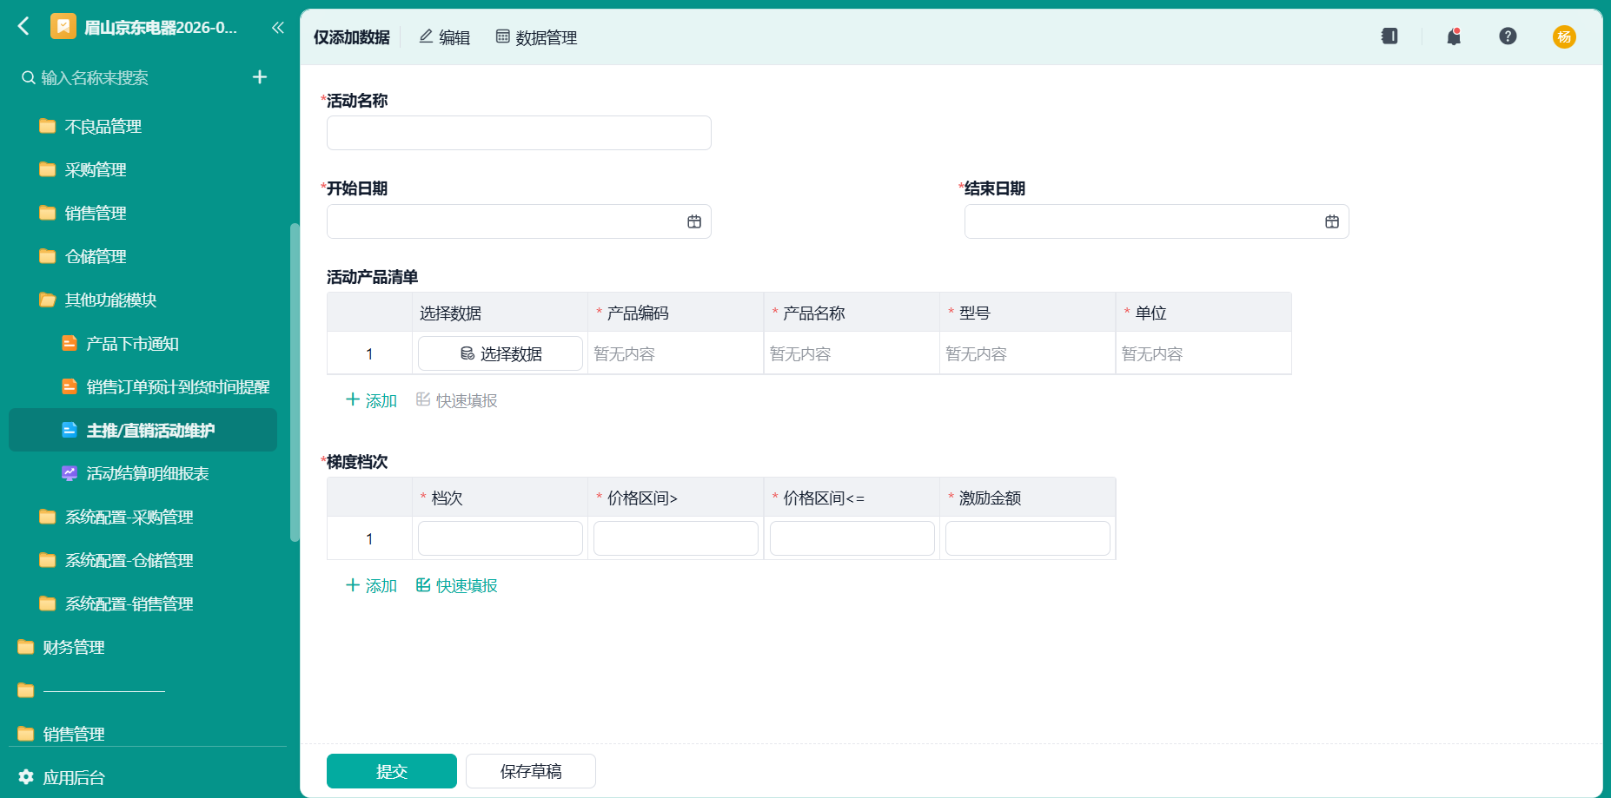Click the plus icon beside the search box
Screen dimensions: 1611x798
(x=259, y=77)
